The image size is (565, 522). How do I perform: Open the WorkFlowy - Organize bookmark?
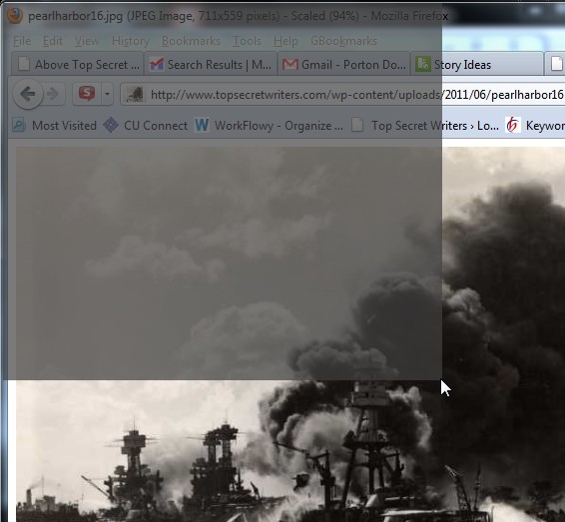[x=269, y=126]
